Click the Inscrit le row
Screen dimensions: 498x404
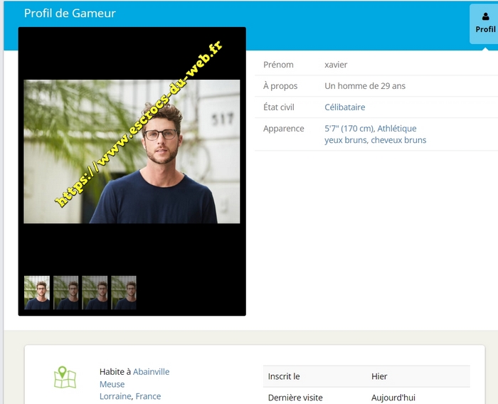(366, 376)
